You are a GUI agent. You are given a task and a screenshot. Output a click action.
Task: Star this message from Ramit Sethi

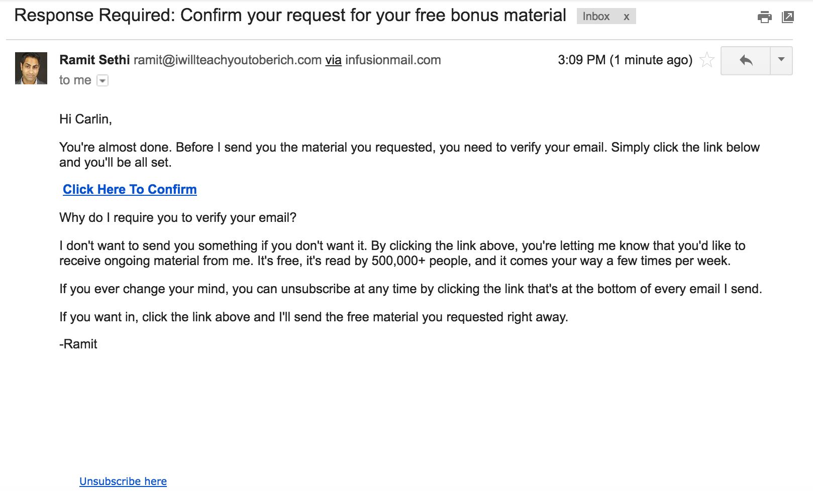707,60
